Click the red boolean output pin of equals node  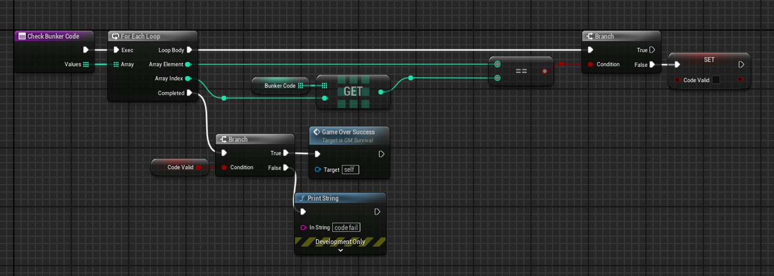coord(546,71)
